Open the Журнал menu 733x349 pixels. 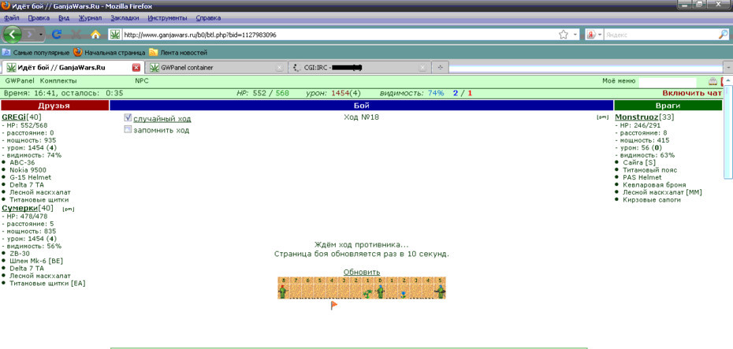click(90, 18)
